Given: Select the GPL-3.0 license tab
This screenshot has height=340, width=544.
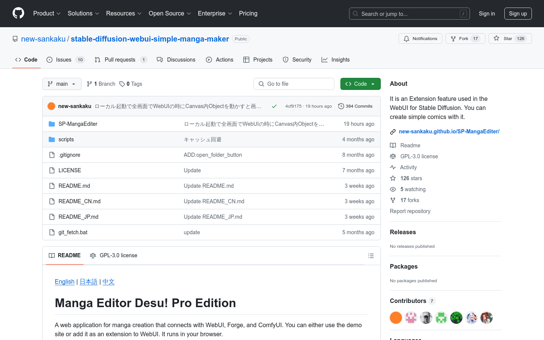Looking at the screenshot, I should 114,256.
